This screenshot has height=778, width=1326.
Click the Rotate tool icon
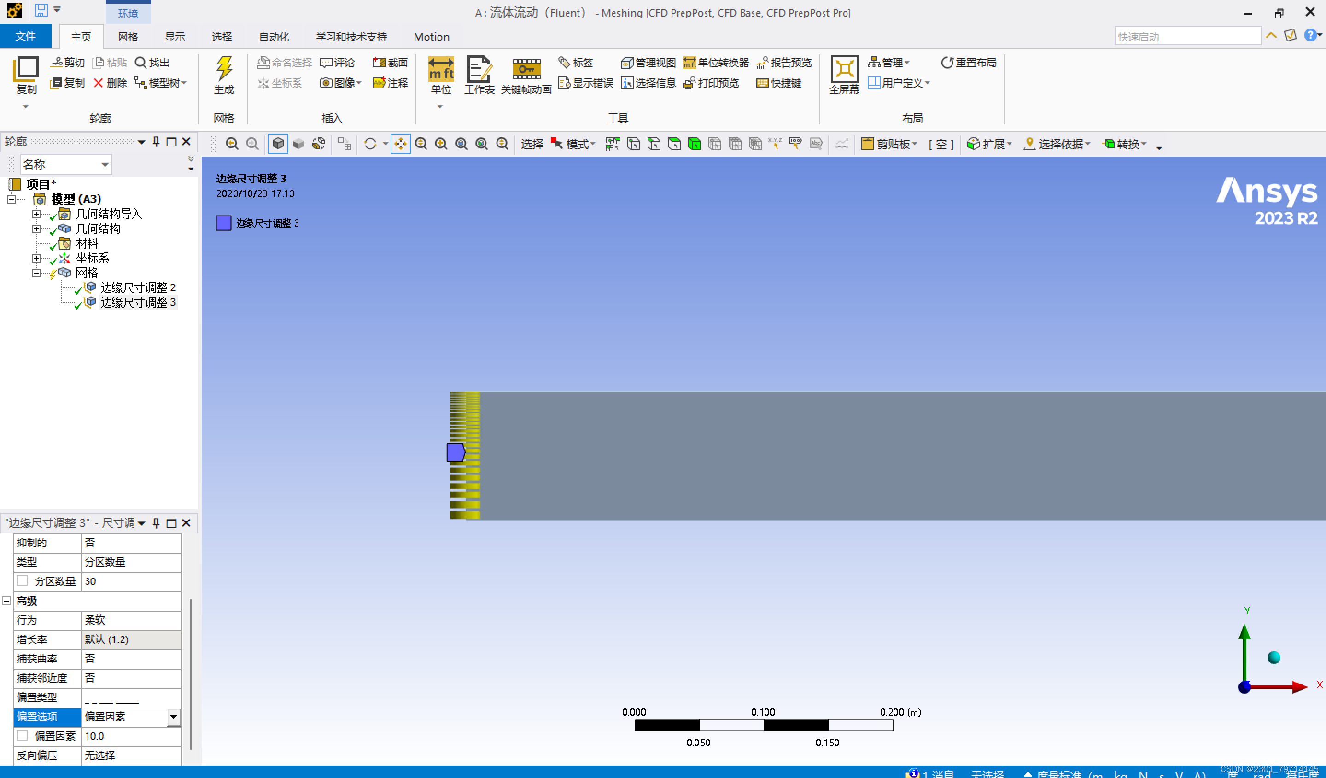coord(370,144)
